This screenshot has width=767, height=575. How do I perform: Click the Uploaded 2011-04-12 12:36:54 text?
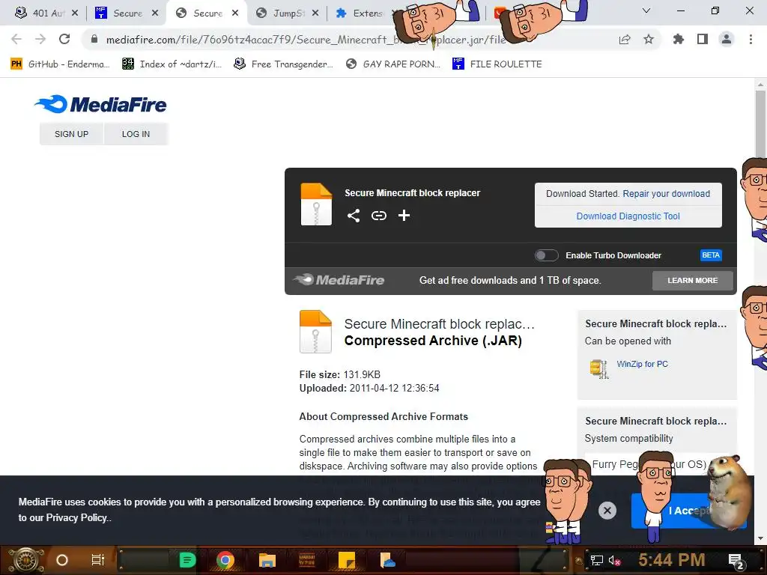[x=369, y=389]
